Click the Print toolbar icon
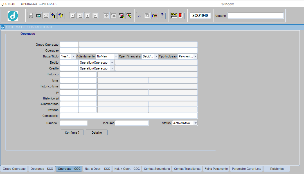304x174 pixels. (46, 16)
